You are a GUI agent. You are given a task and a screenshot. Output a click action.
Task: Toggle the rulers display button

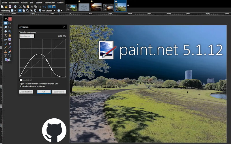pos(54,6)
